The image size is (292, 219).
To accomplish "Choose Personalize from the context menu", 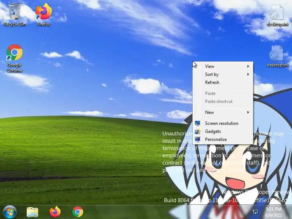I will point(223,139).
